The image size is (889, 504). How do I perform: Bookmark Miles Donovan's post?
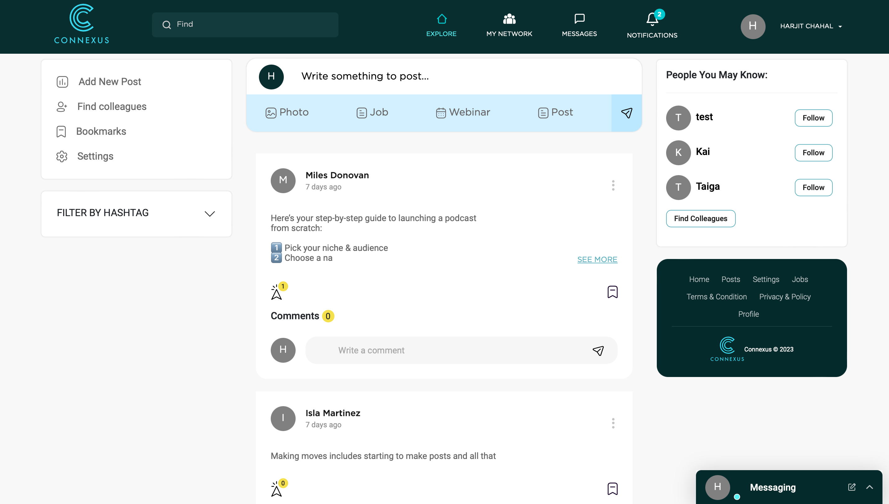coord(613,292)
